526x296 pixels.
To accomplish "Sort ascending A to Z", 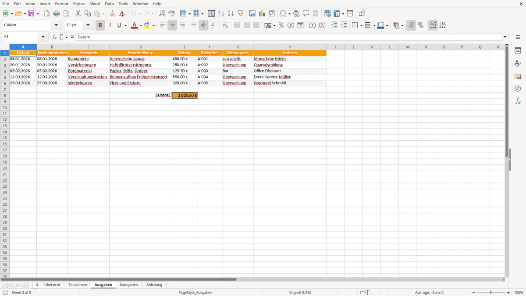I will coord(221,14).
